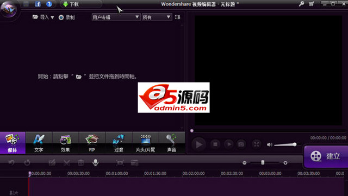This screenshot has width=348, height=196.
Task: Click the 00:00:00 / 00:00:00 time display
Action: pyautogui.click(x=328, y=138)
